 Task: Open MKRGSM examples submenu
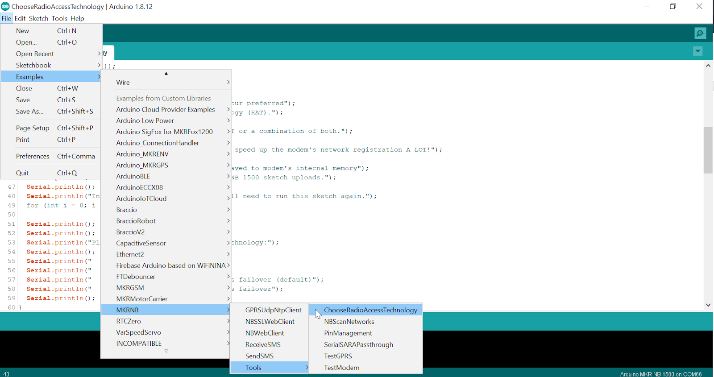pyautogui.click(x=166, y=288)
